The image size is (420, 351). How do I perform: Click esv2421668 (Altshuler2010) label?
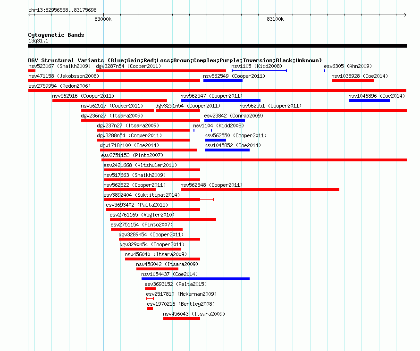[140, 165]
